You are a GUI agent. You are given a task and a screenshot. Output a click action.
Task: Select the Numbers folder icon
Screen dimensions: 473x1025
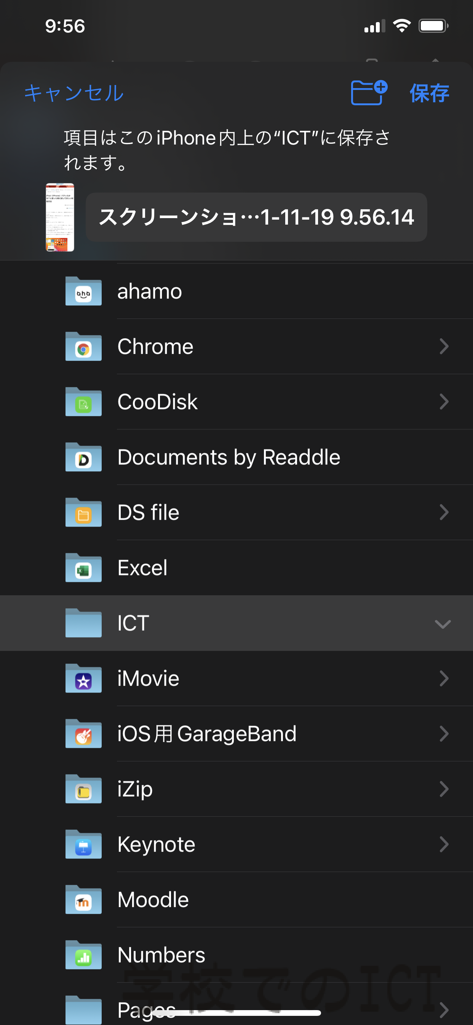click(83, 955)
